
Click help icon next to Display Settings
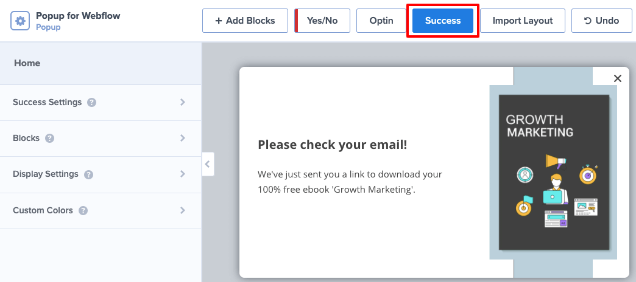point(88,174)
